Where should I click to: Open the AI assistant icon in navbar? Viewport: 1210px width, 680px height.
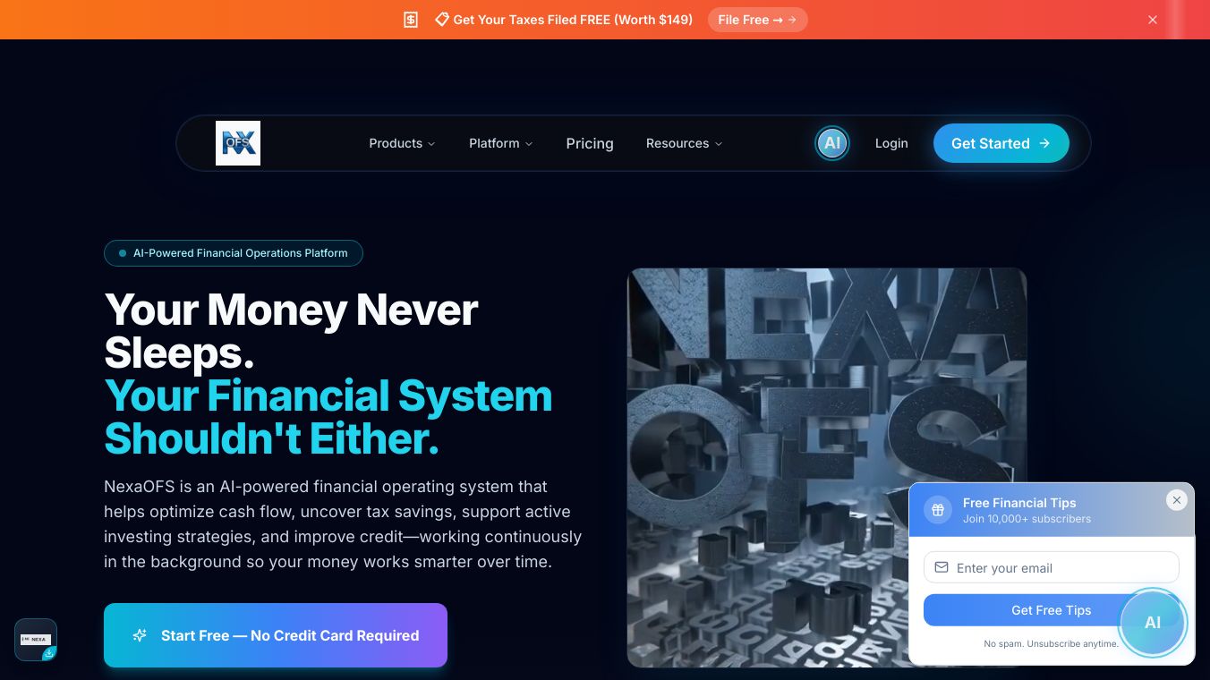(832, 143)
